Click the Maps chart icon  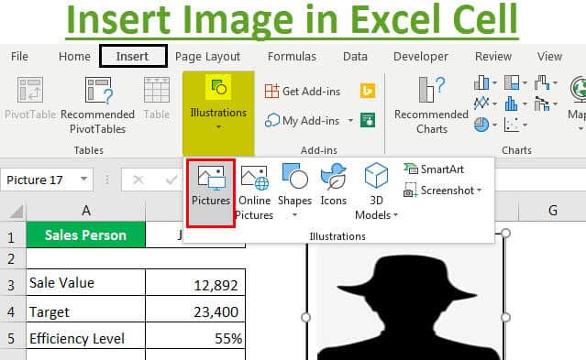(x=578, y=90)
